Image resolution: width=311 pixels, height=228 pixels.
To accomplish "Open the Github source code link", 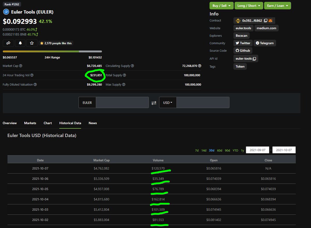I will tap(243, 51).
